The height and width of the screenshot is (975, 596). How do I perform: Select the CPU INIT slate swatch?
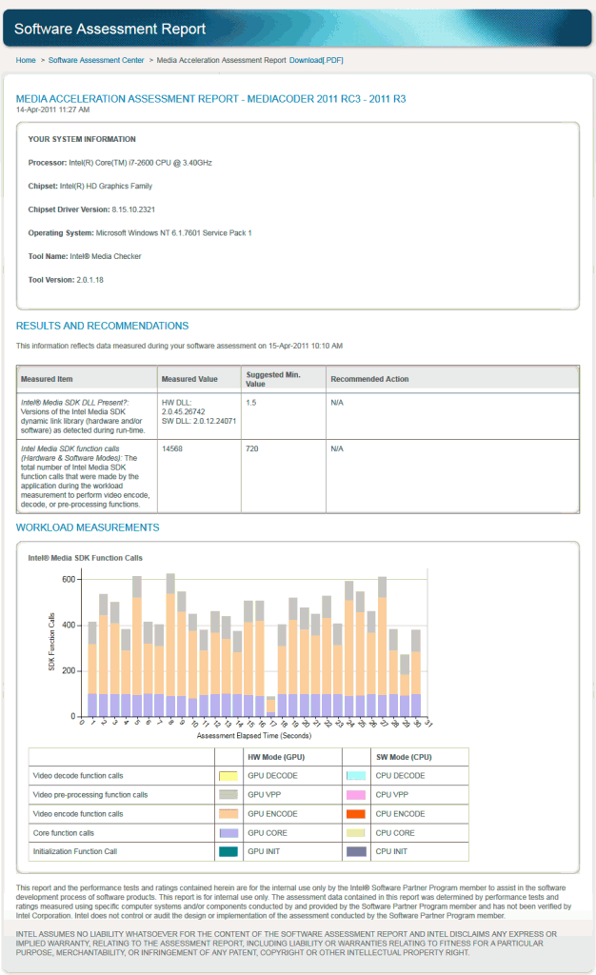point(356,852)
